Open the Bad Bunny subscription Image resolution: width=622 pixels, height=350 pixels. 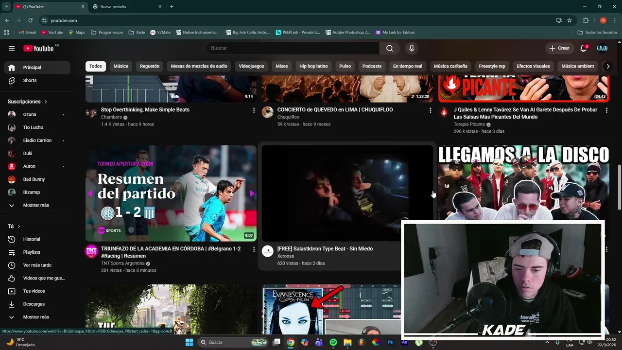(37, 179)
